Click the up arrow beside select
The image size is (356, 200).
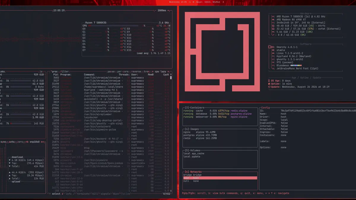(x=50, y=194)
